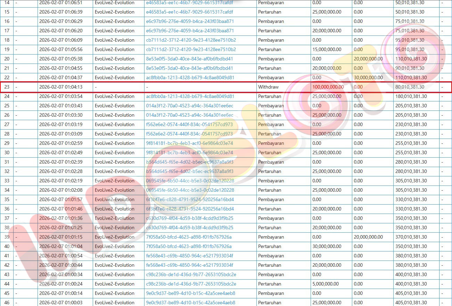Click the 100,000,000.00 withdraw amount cell

(328, 87)
